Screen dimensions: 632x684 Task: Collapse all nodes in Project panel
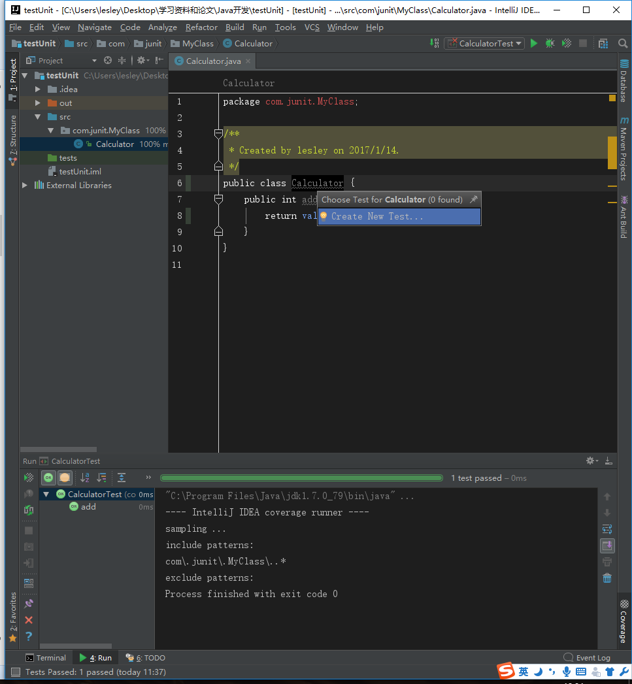pyautogui.click(x=122, y=60)
